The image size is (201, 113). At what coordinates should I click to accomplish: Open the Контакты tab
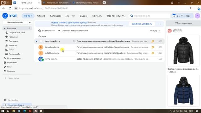tap(97, 16)
